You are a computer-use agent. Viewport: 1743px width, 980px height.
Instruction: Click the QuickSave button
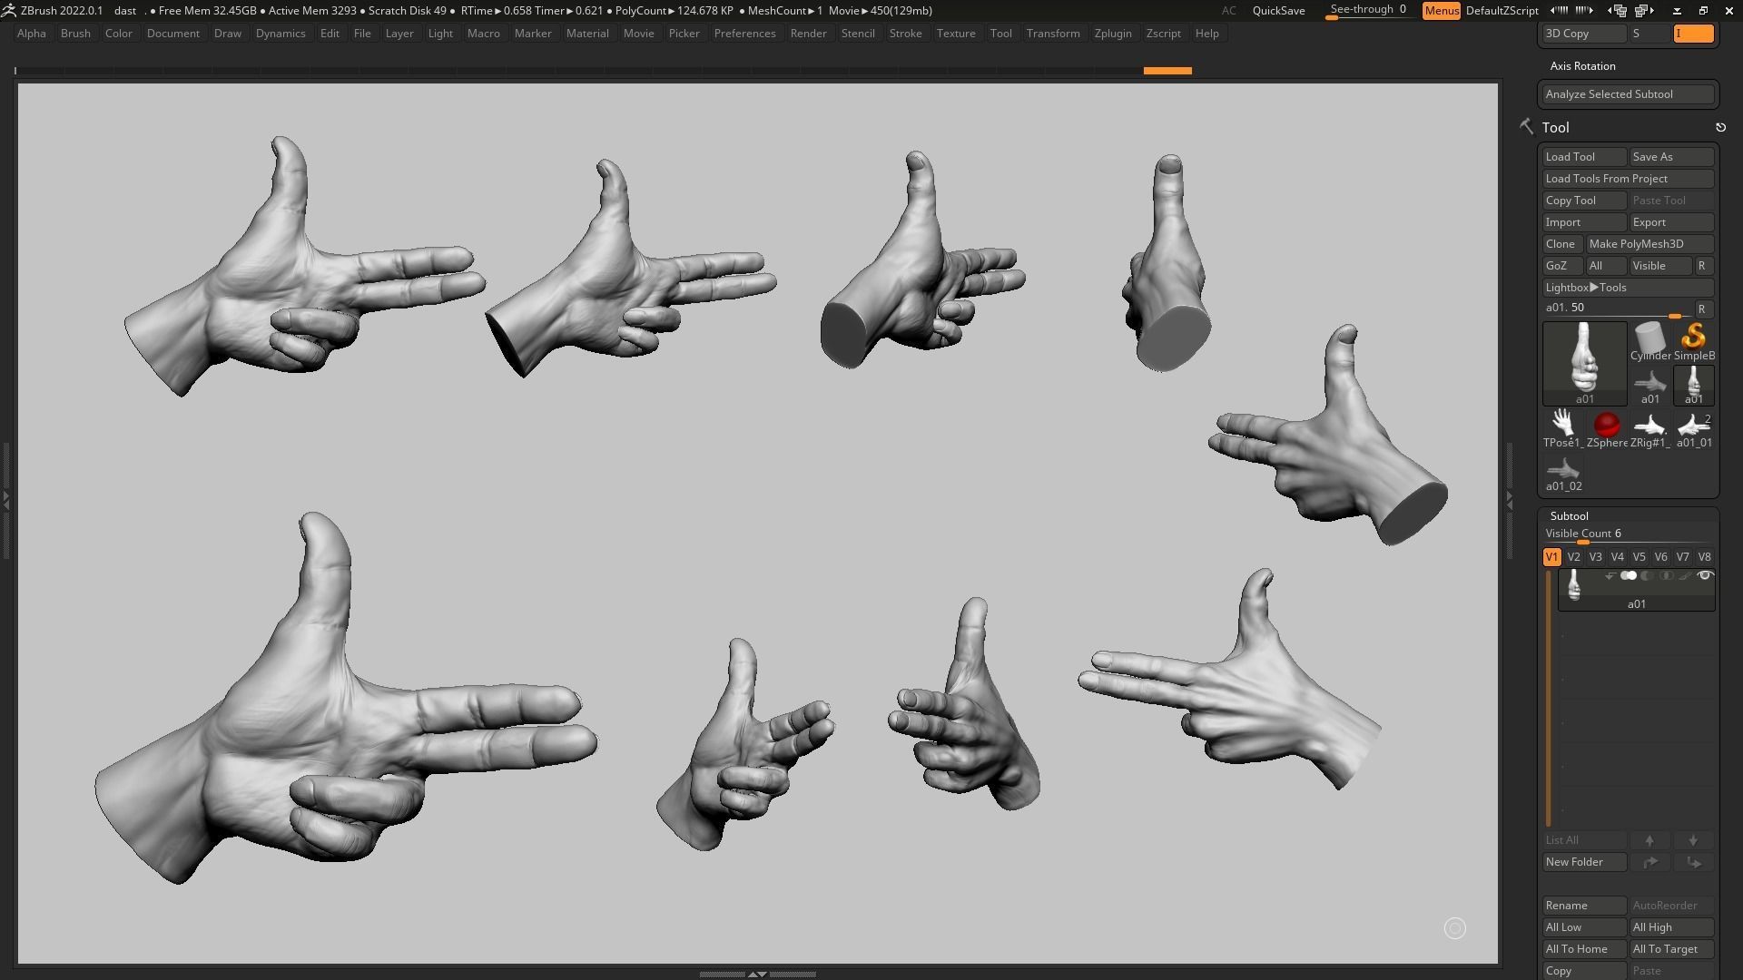point(1278,11)
